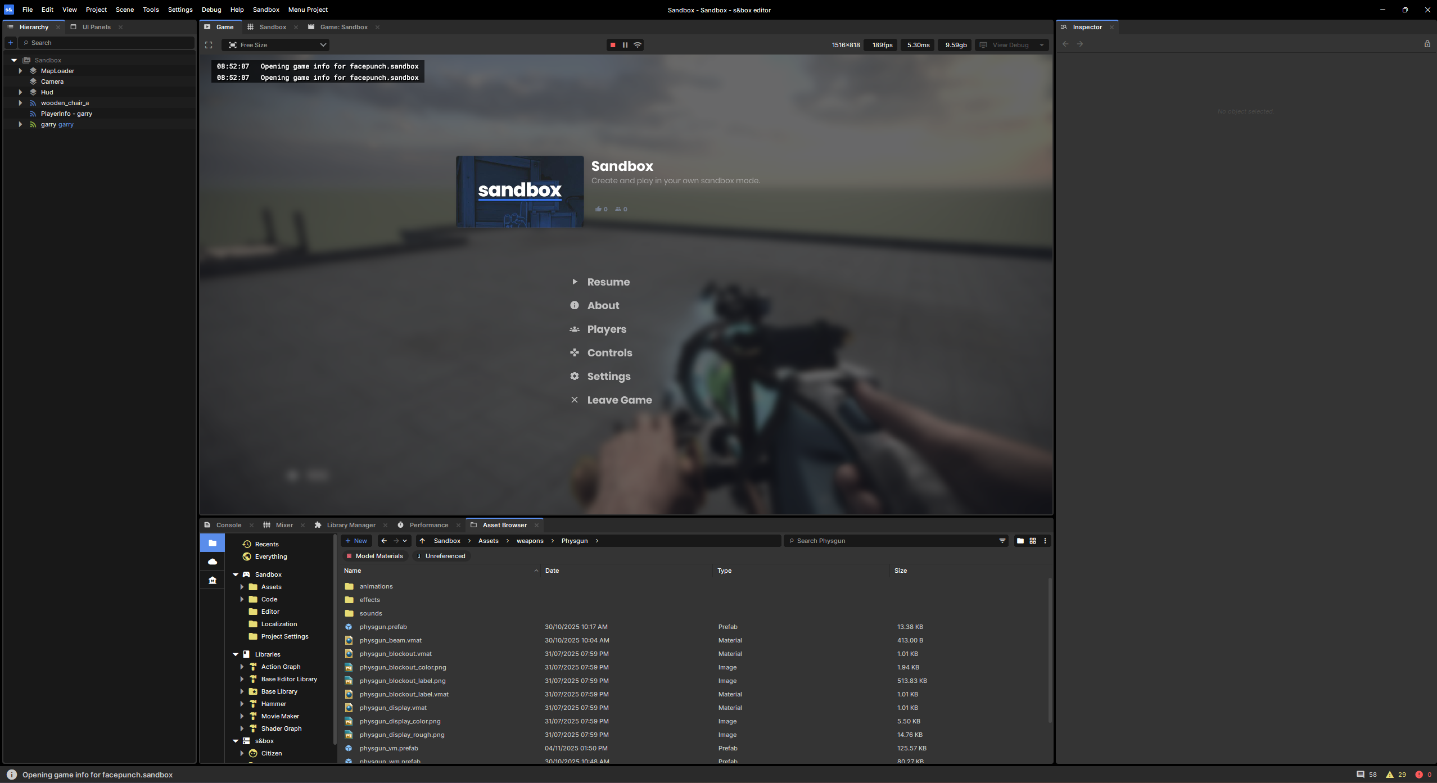The image size is (1437, 783).
Task: Go up one folder in Asset Browser
Action: tap(422, 541)
